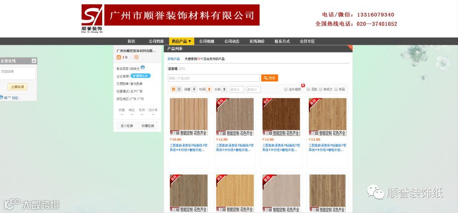This screenshot has width=458, height=213.
Task: Click the WangWang chat icon beside 陈锐光
Action: click(143, 67)
